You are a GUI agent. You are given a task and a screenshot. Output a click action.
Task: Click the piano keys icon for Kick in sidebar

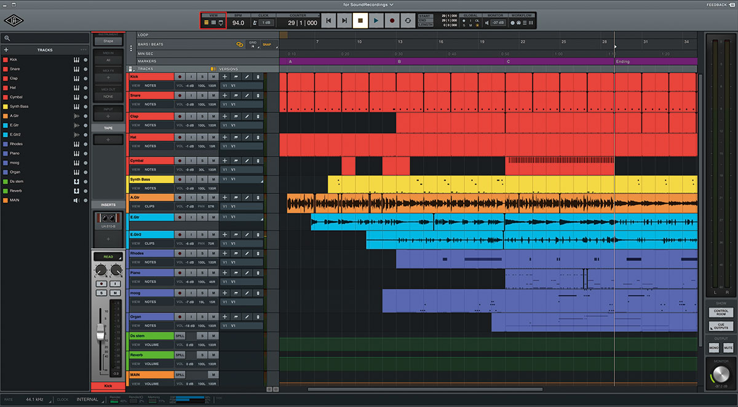(77, 60)
